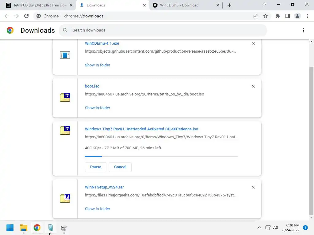This screenshot has height=235, width=314.
Task: Share this page icon in address bar
Action: click(x=256, y=16)
